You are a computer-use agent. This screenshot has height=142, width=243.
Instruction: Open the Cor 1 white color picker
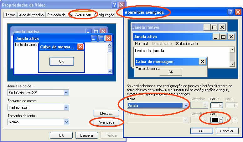pyautogui.click(x=216, y=105)
